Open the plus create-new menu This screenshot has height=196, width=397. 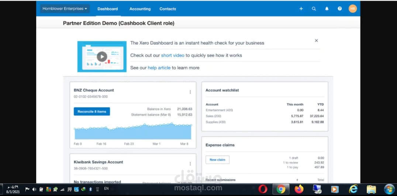click(301, 8)
